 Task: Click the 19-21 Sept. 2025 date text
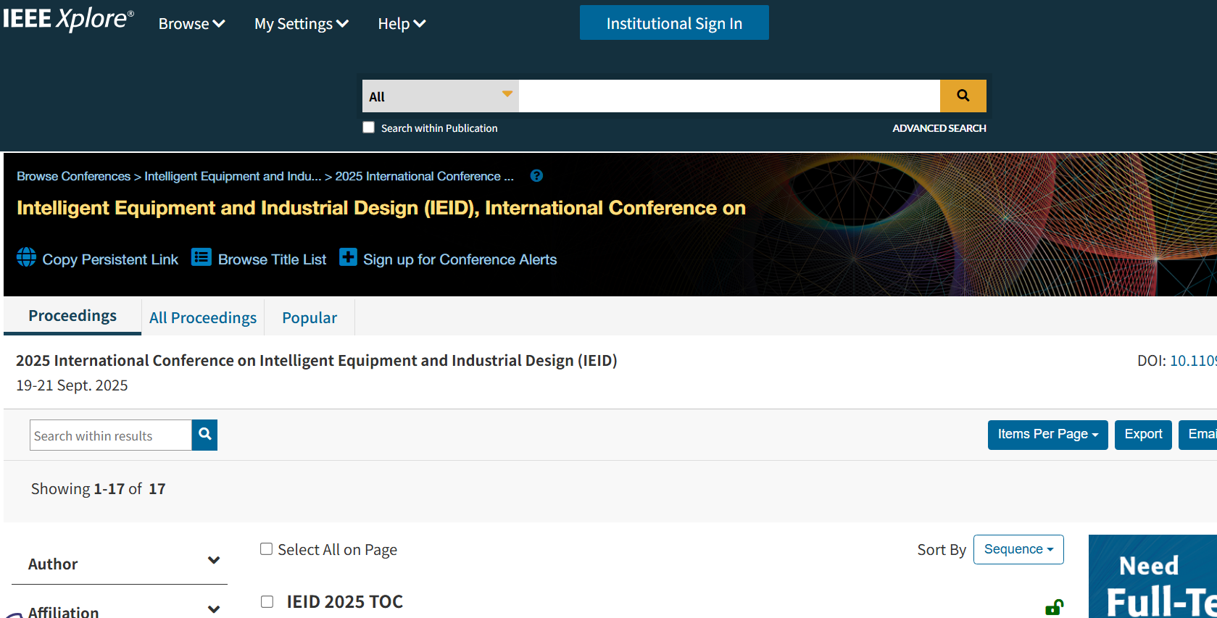tap(72, 385)
